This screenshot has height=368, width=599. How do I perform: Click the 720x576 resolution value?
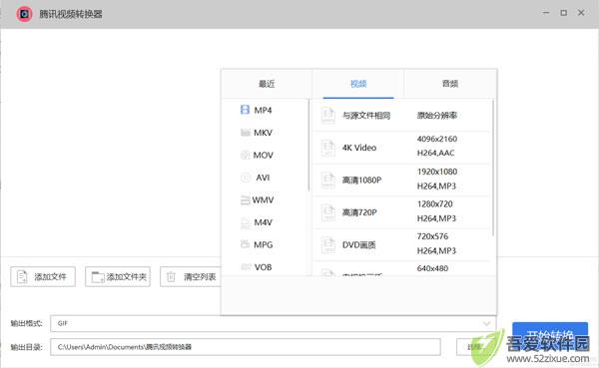(432, 236)
